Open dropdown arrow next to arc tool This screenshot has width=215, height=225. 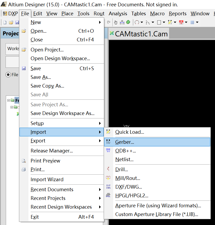(142, 22)
